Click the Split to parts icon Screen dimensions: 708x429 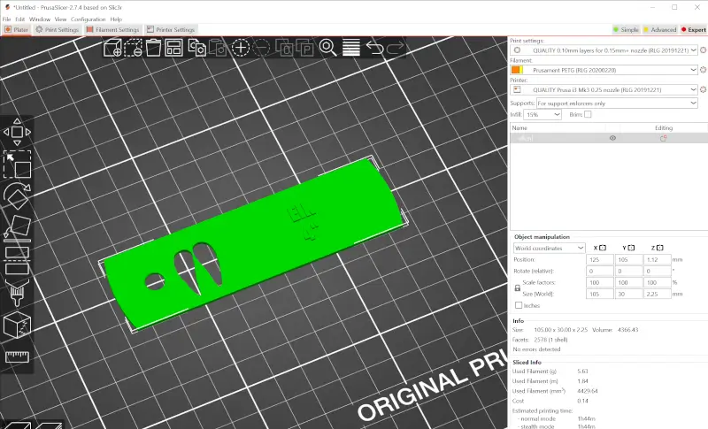(x=305, y=48)
